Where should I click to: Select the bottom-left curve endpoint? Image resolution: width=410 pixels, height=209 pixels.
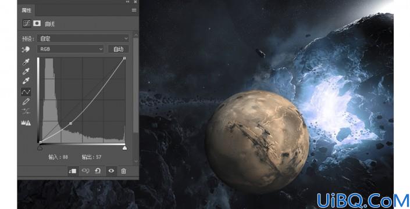(x=40, y=142)
